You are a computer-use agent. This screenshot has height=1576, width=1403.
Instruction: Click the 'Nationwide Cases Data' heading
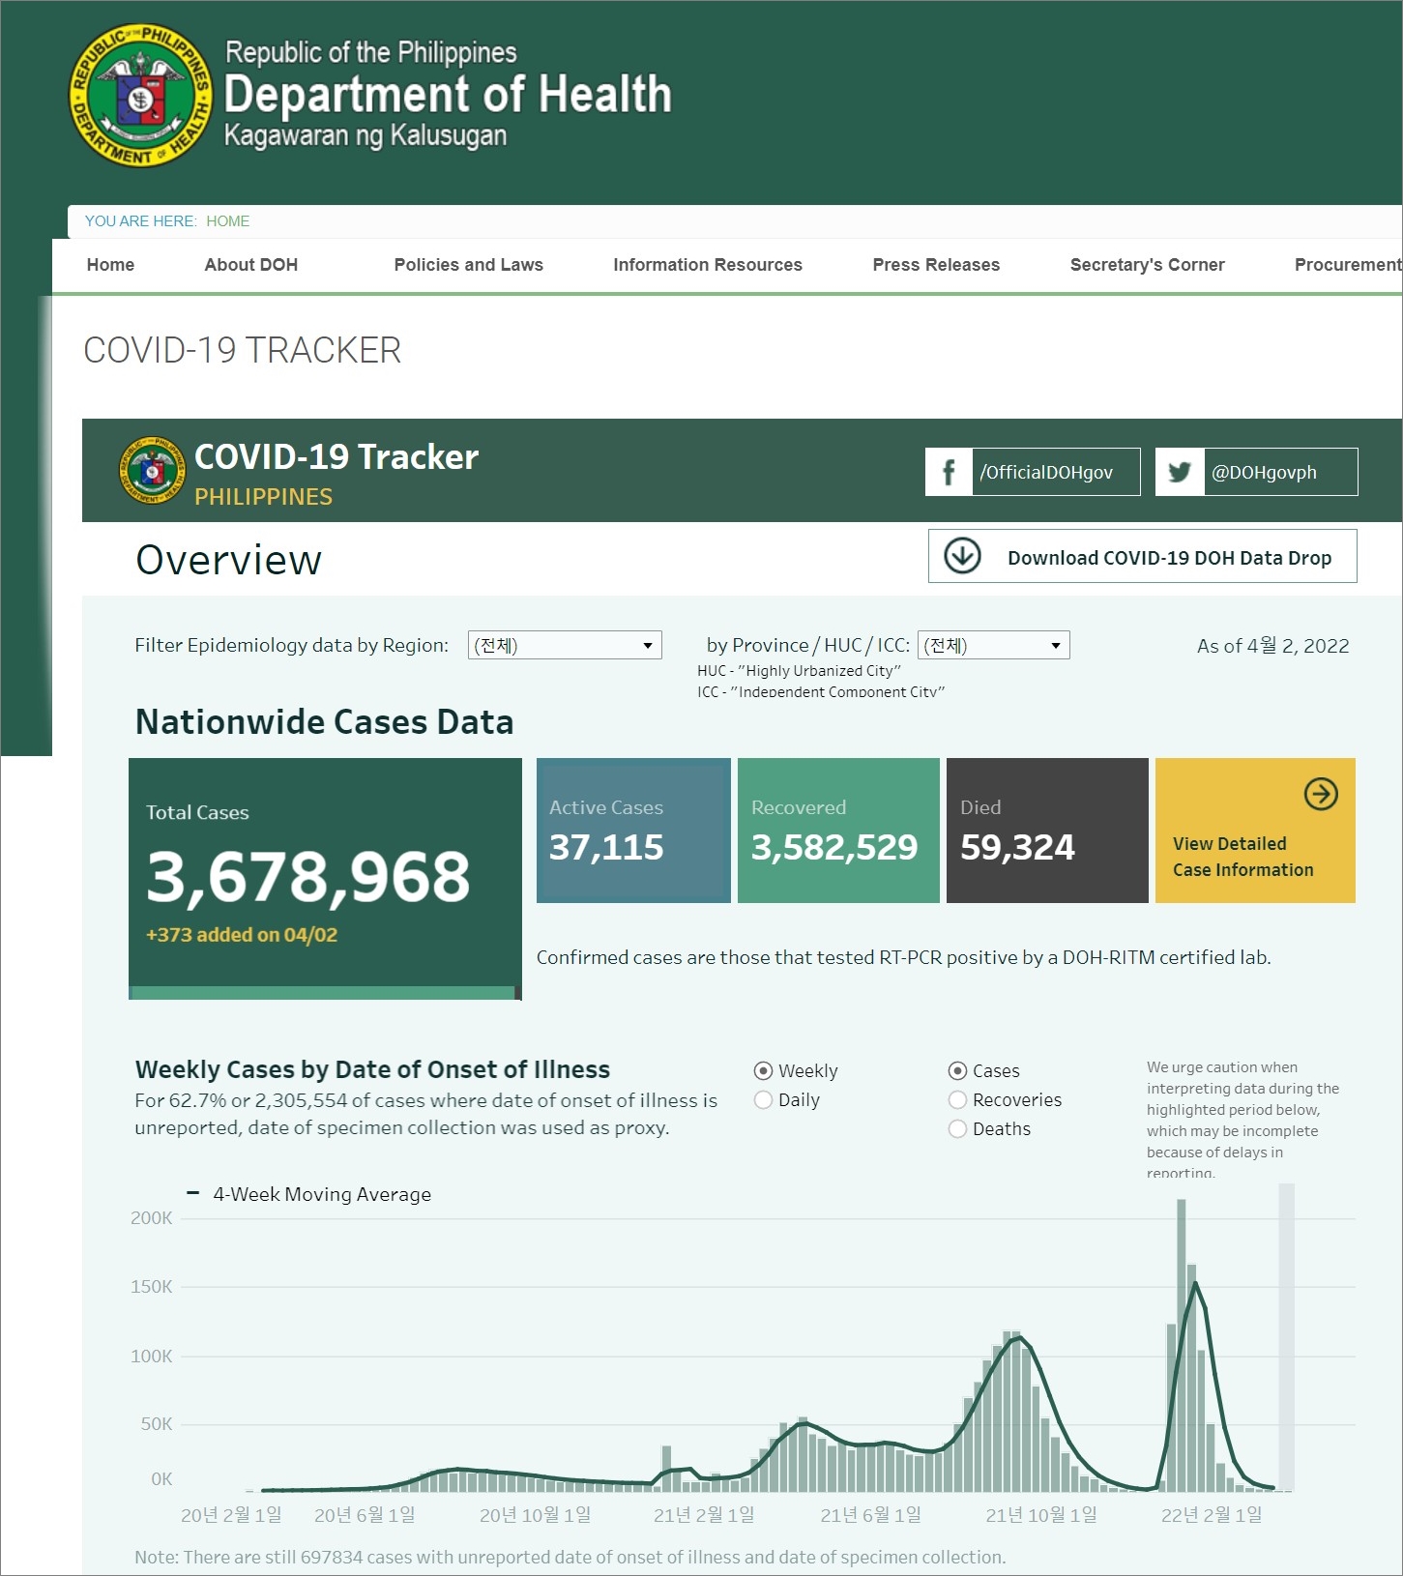pyautogui.click(x=324, y=722)
